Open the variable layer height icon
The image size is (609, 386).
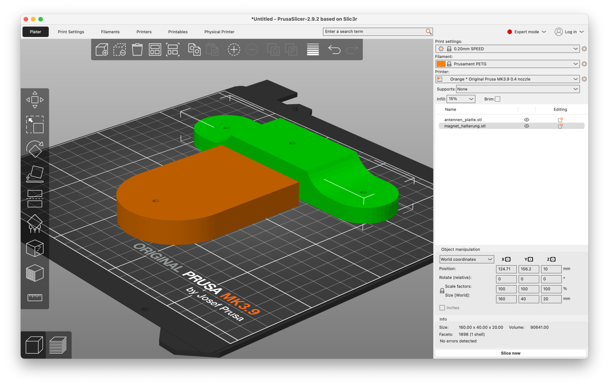(x=313, y=49)
